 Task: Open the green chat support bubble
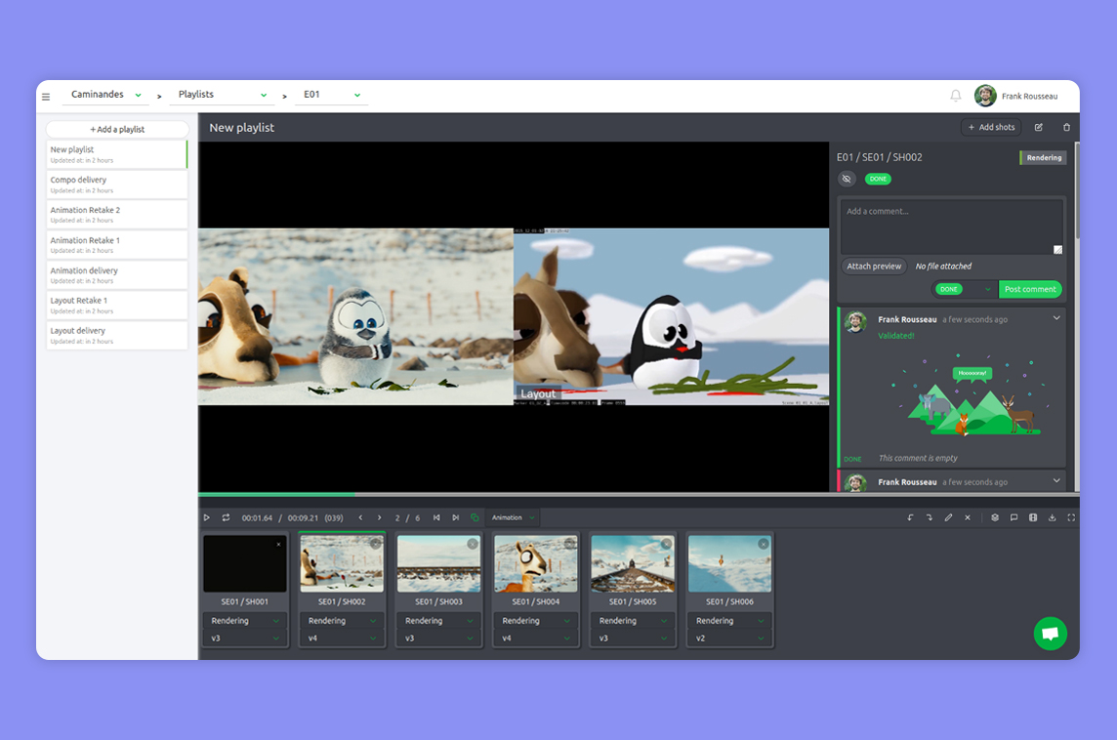(x=1050, y=634)
